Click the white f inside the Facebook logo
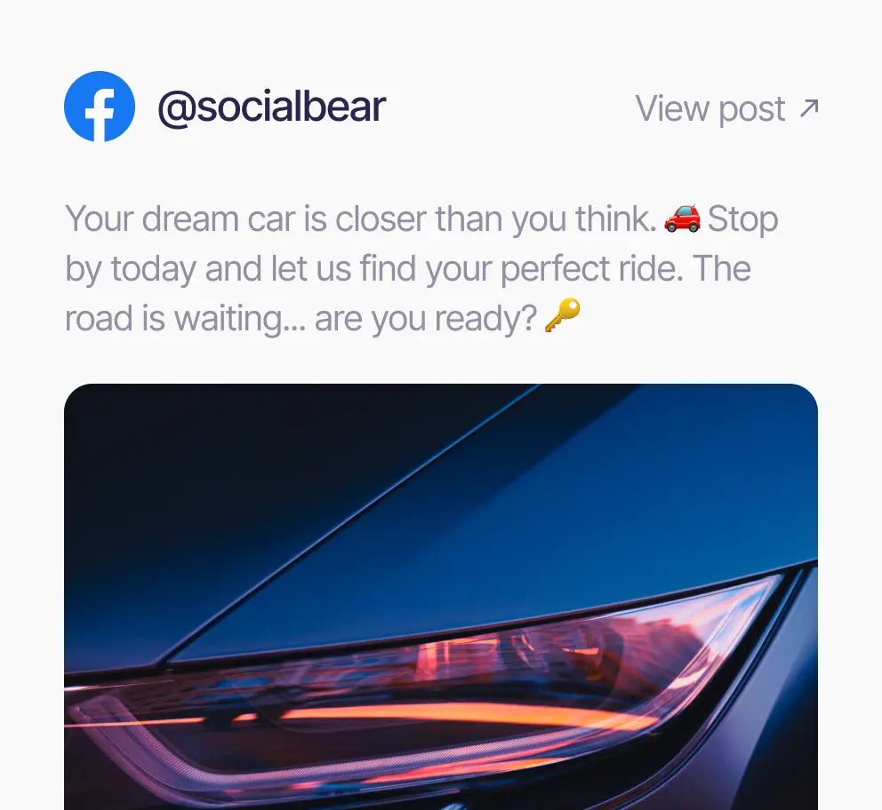 [x=100, y=114]
